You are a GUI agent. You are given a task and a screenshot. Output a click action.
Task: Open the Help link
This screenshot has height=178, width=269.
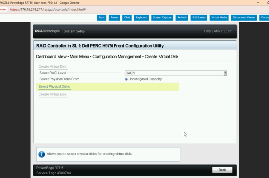pyautogui.click(x=207, y=31)
